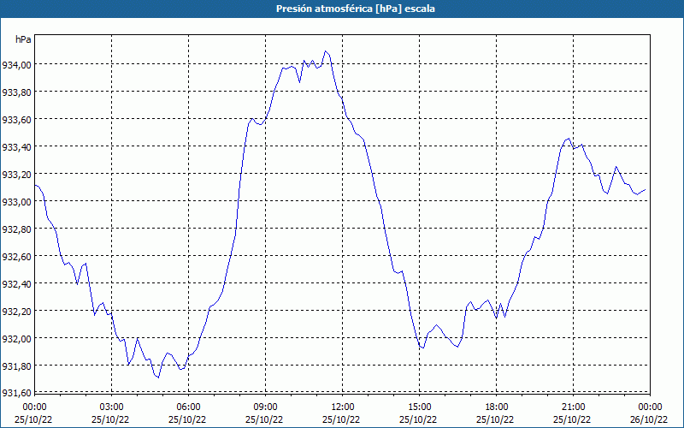Select the 933,80 y-axis value

(x=16, y=92)
